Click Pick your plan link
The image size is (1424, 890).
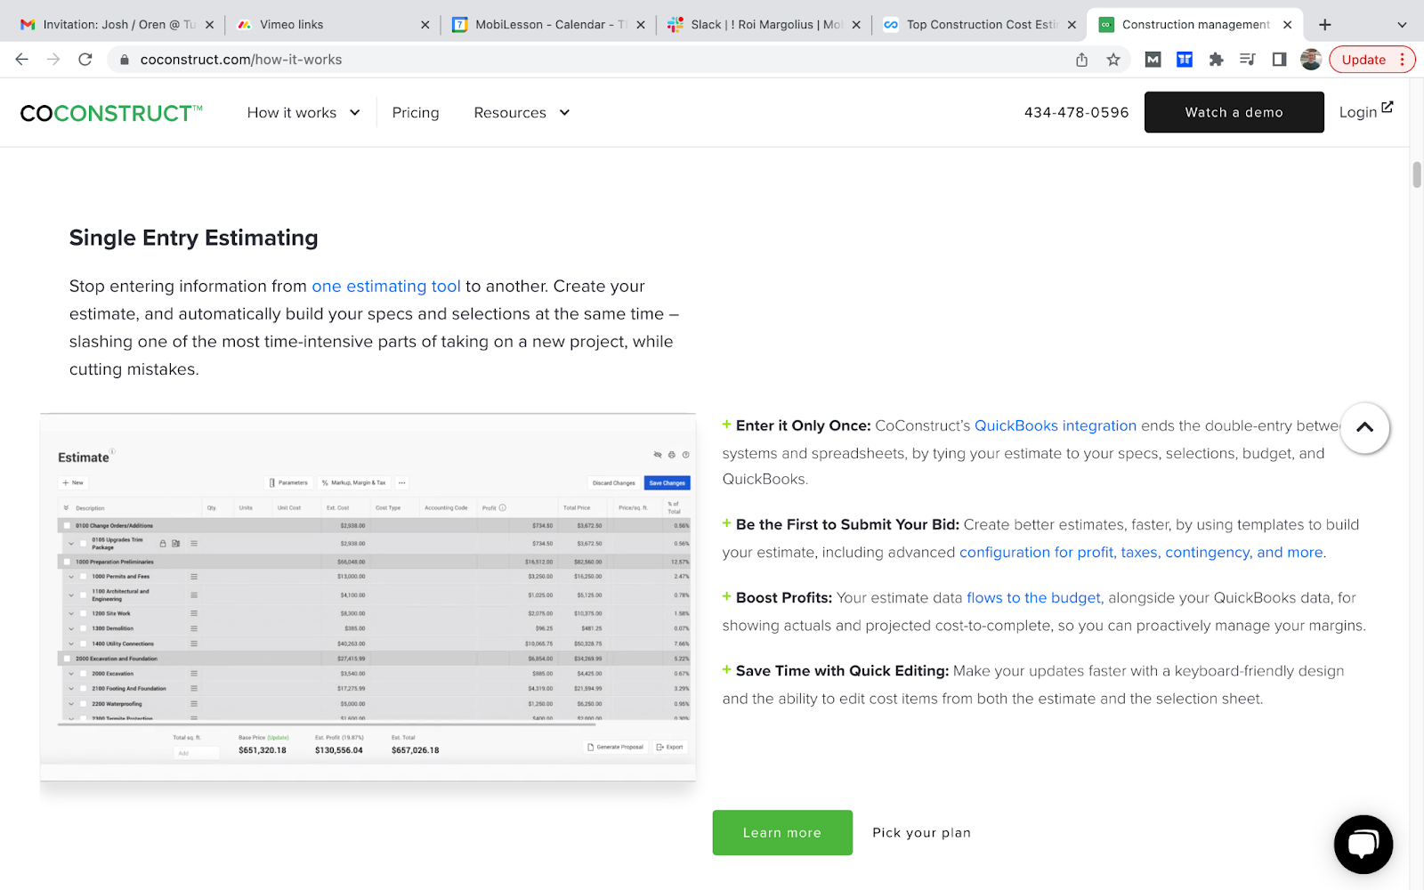pyautogui.click(x=921, y=833)
